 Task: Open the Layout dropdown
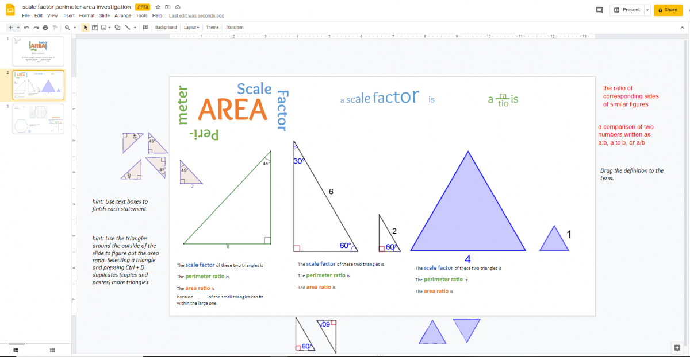coord(191,27)
